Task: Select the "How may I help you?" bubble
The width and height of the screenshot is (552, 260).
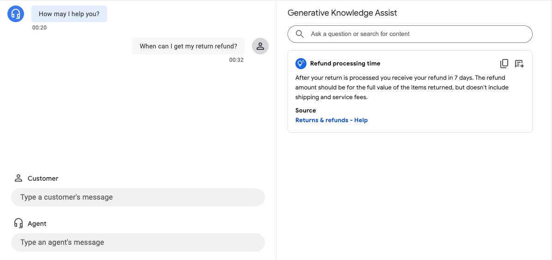Action: [x=69, y=14]
